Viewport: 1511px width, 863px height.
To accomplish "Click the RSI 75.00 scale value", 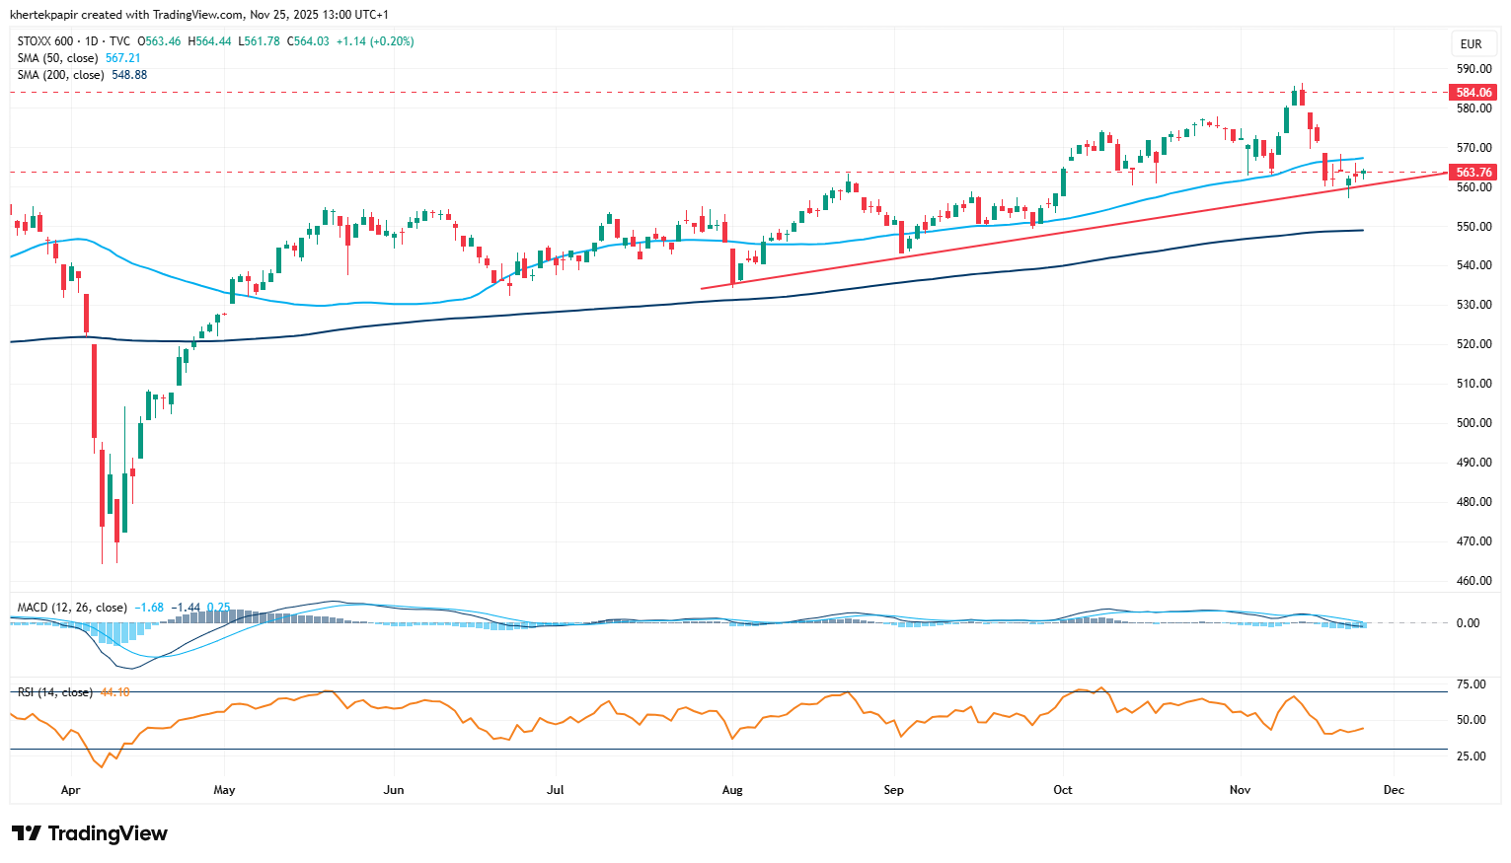I will (1471, 684).
